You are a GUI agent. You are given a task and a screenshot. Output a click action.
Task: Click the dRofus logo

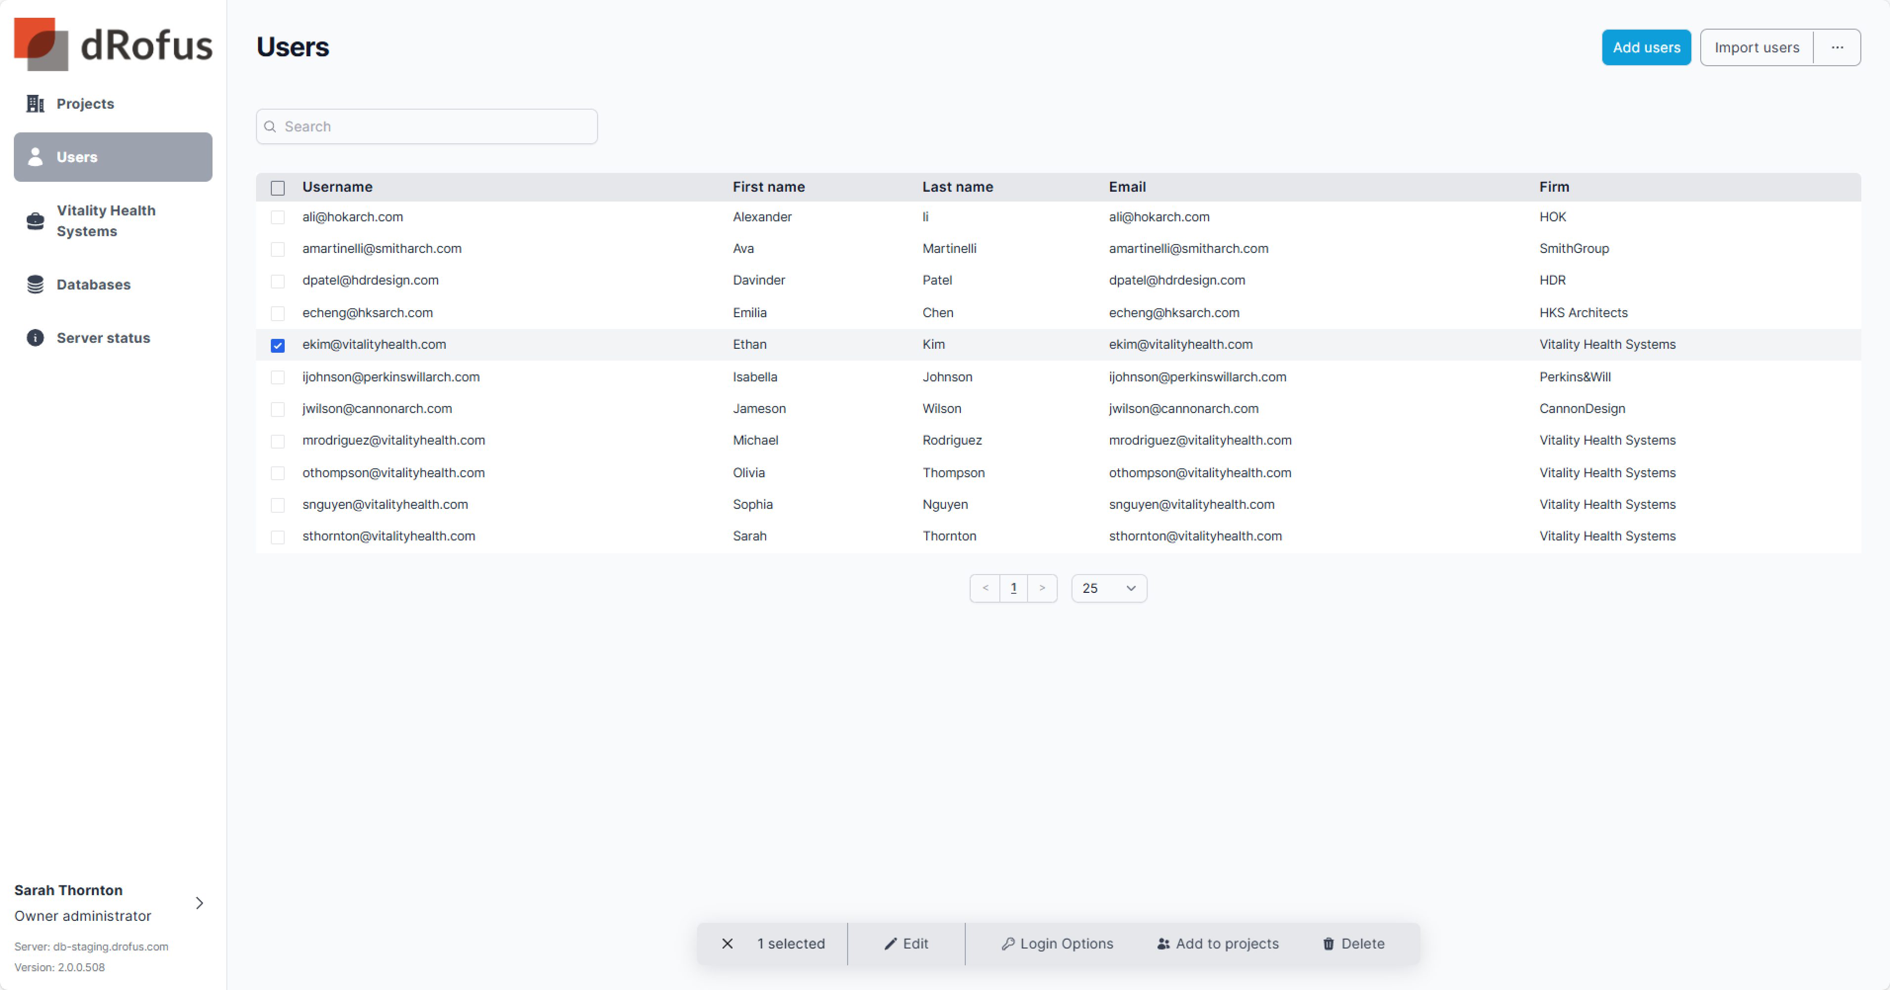pos(113,44)
